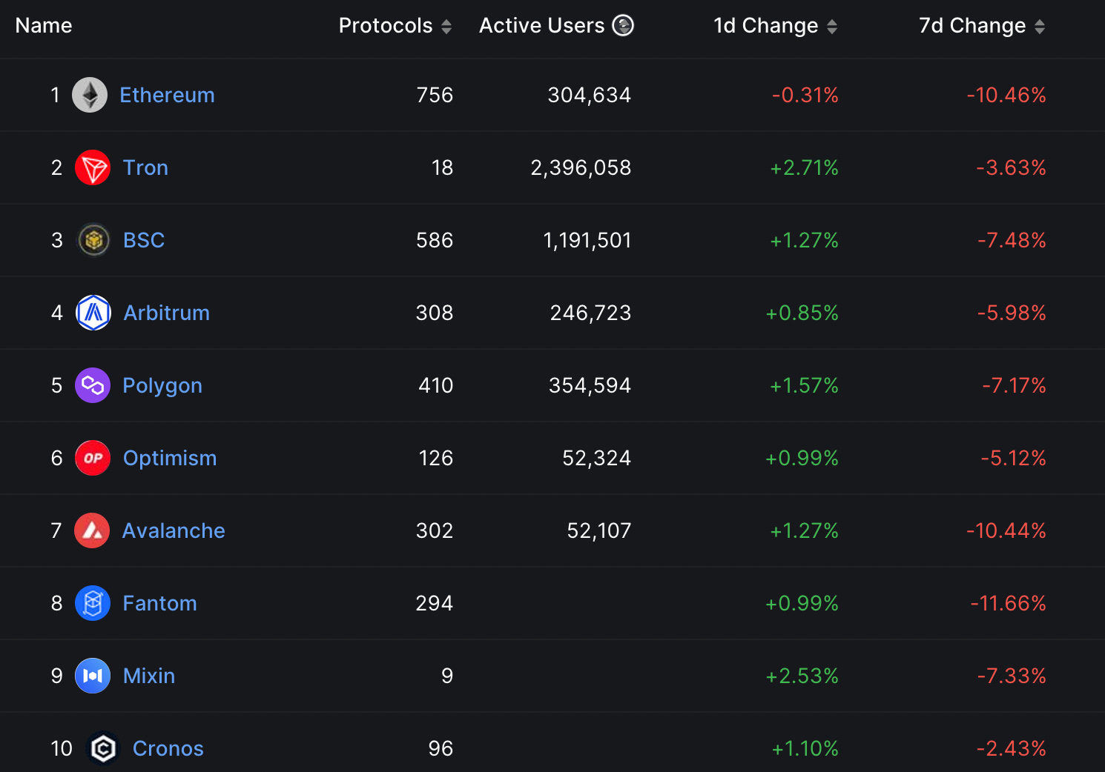
Task: Select Cronos protocols count 96
Action: (x=441, y=748)
